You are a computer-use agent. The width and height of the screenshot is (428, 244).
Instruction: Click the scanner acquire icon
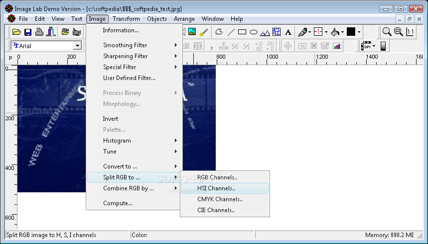tap(51, 32)
